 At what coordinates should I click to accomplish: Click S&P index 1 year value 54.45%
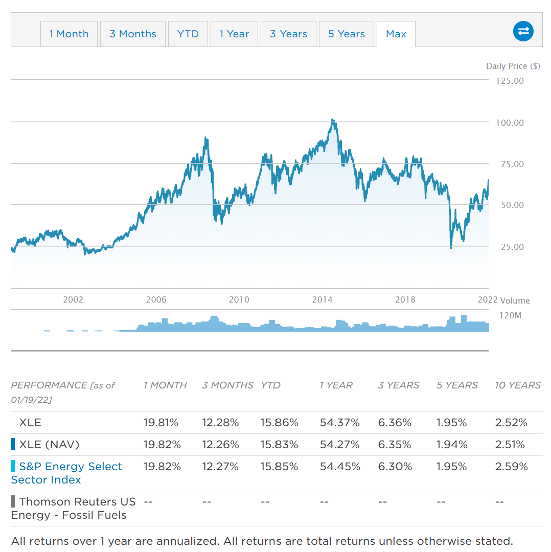point(340,467)
